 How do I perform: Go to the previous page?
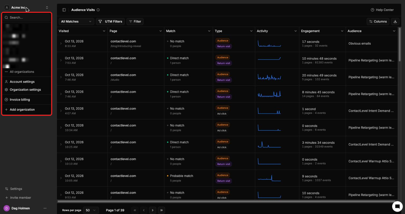(x=144, y=210)
